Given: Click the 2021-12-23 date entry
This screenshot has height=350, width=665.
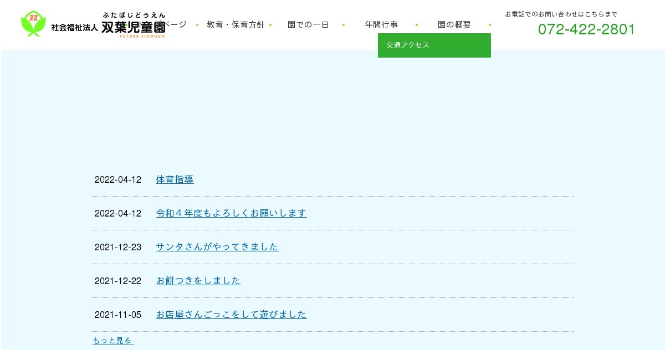Looking at the screenshot, I should pyautogui.click(x=118, y=247).
